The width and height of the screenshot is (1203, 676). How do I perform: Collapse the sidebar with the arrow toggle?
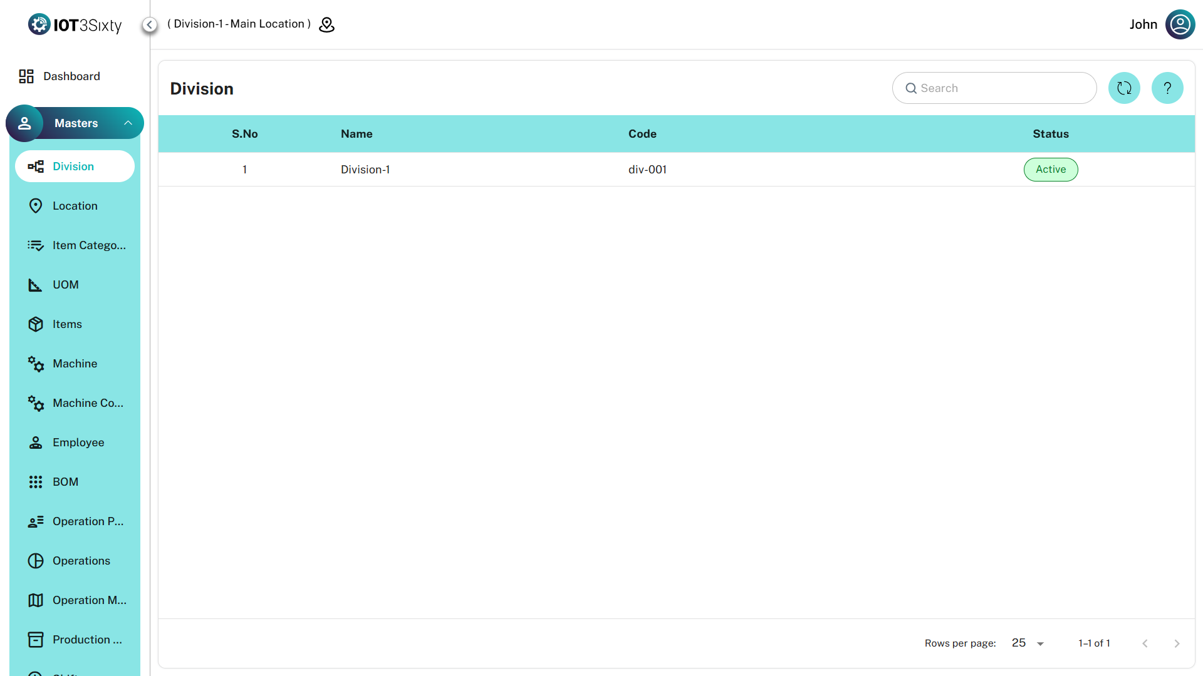[x=149, y=24]
